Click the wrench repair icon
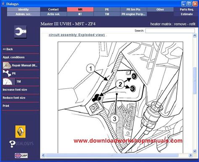Image resolution: width=199 pixels, height=162 pixels. (20, 32)
